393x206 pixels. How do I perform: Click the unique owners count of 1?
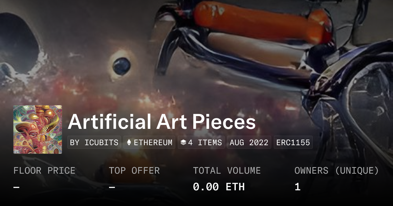tap(297, 187)
